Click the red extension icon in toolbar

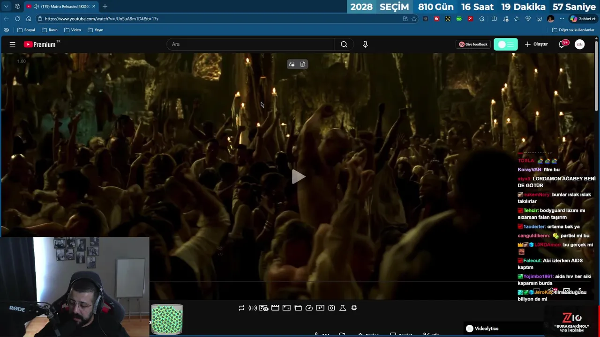coord(436,19)
